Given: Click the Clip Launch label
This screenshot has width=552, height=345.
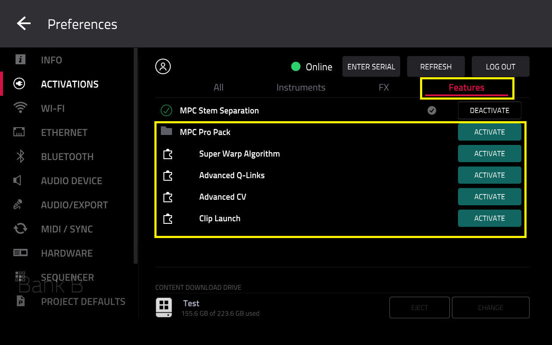Looking at the screenshot, I should tap(220, 219).
